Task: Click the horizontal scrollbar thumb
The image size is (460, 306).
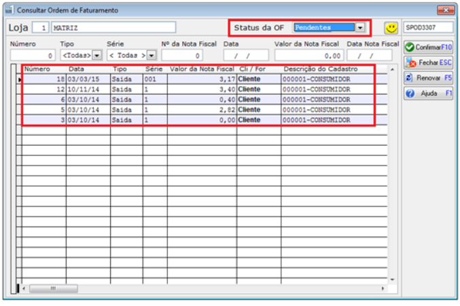Action: tap(54, 288)
